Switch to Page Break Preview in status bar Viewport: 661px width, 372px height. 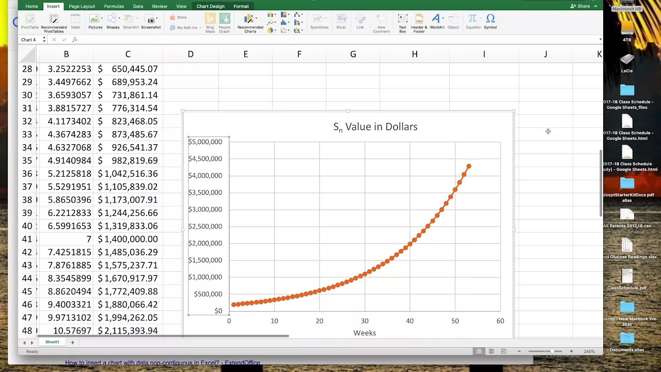503,351
